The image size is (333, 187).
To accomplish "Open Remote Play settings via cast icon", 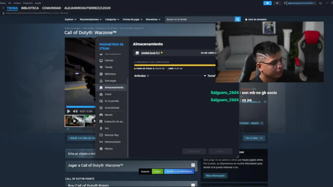I will [101, 135].
